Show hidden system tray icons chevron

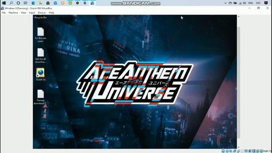point(225,3)
